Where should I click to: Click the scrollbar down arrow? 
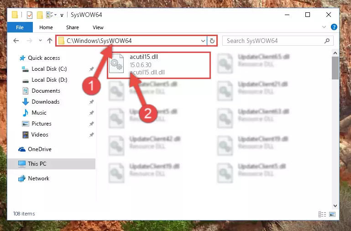(335, 206)
